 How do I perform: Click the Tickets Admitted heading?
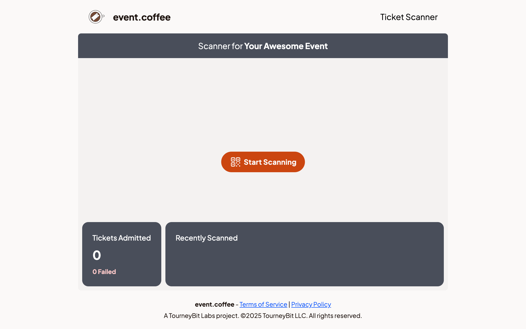122,238
